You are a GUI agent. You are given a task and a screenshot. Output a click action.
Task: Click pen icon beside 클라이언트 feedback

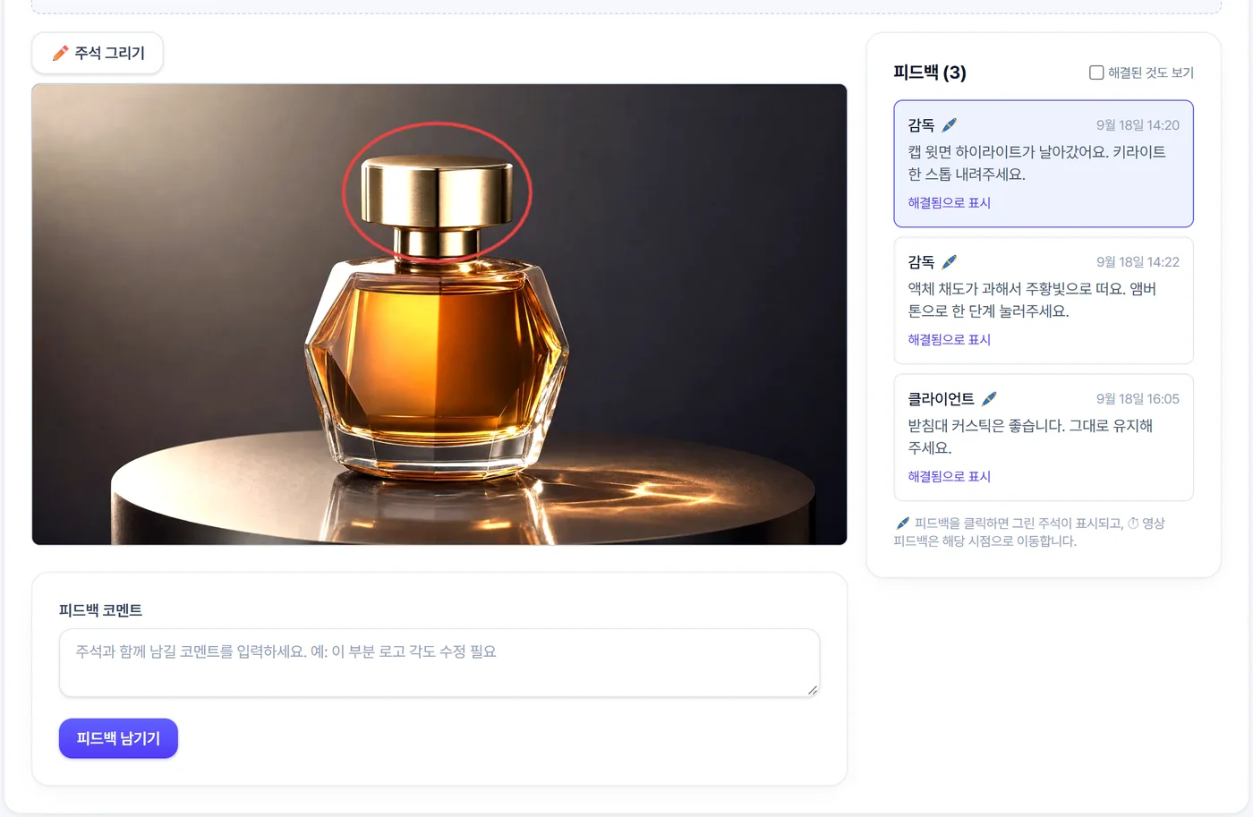click(989, 399)
